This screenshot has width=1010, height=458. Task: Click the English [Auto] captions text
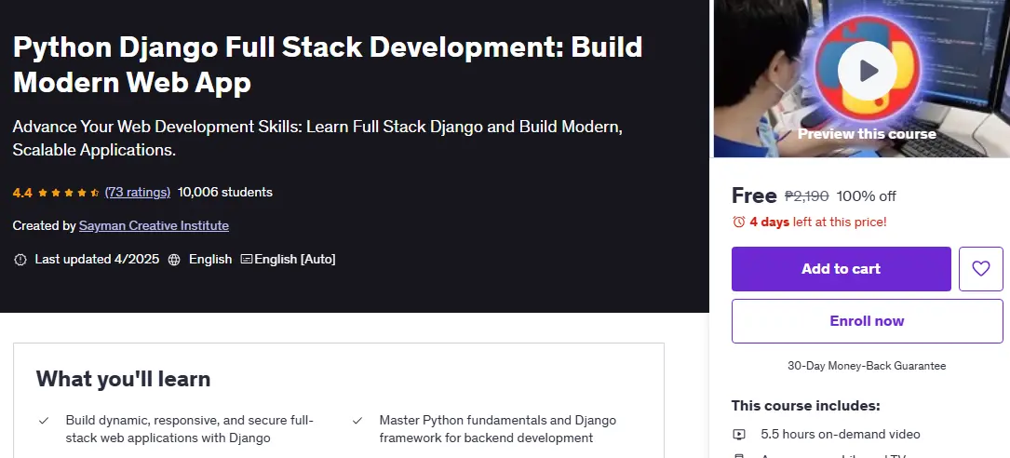[295, 259]
